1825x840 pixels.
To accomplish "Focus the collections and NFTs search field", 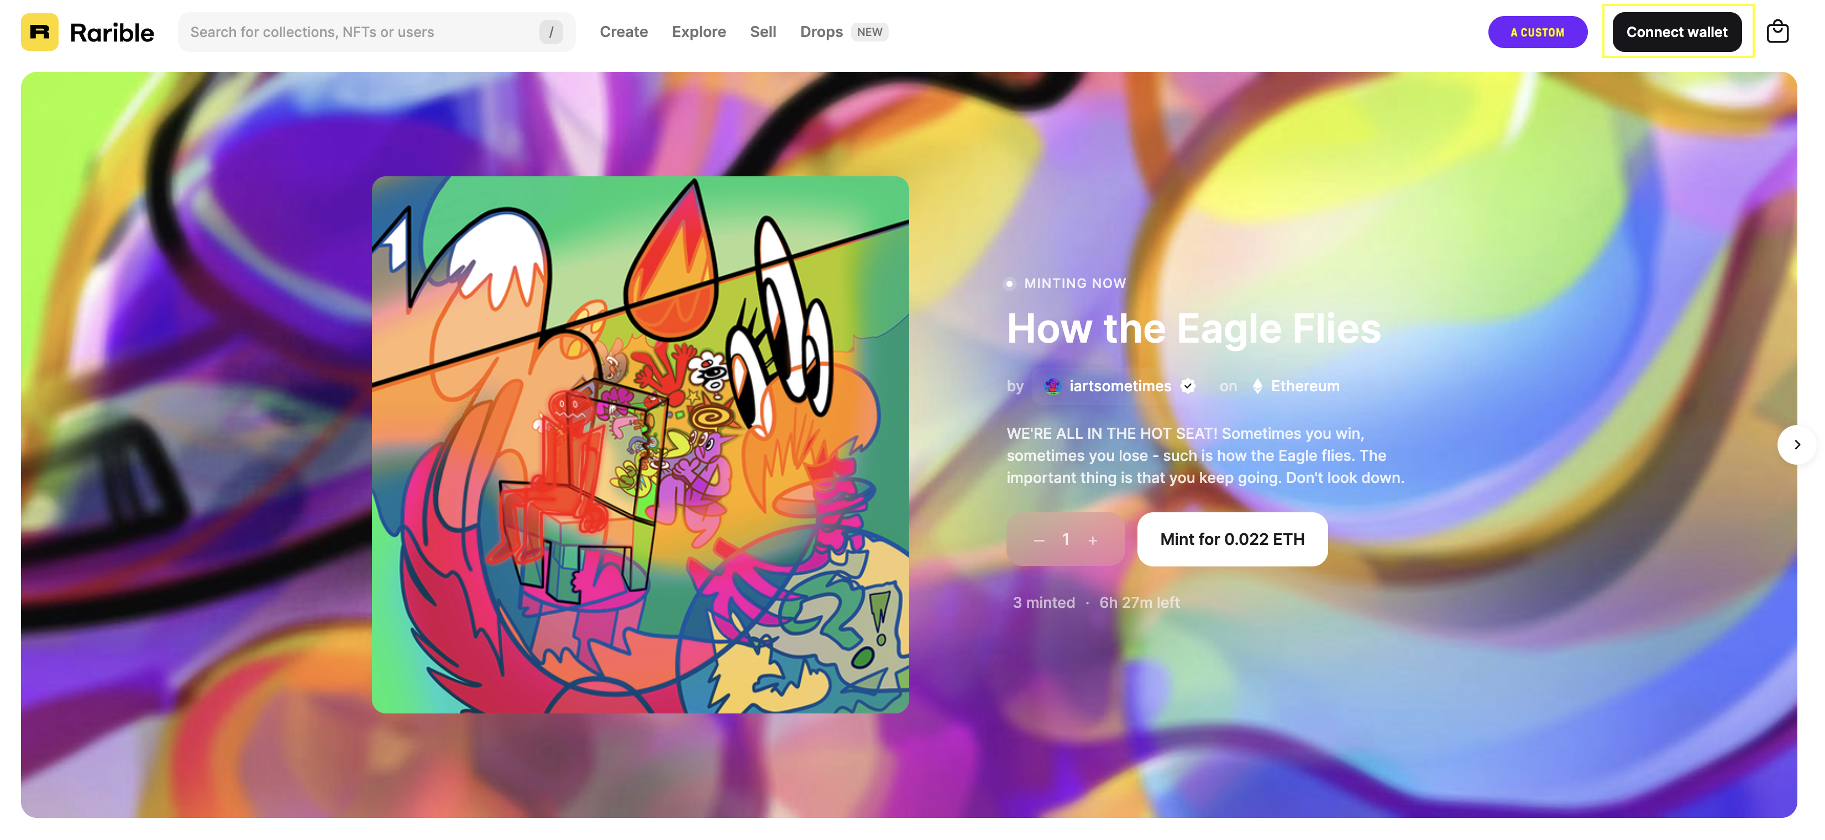I will point(376,32).
